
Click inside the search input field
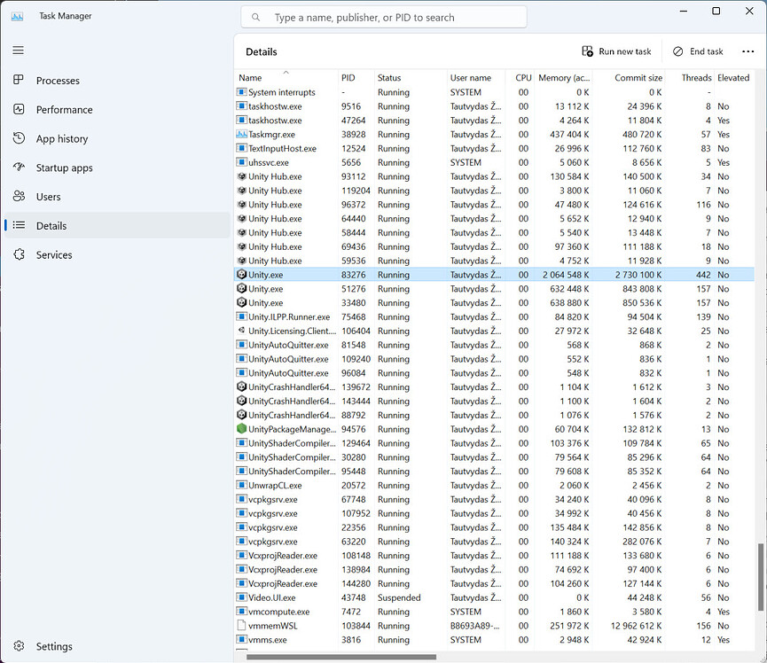pos(381,16)
